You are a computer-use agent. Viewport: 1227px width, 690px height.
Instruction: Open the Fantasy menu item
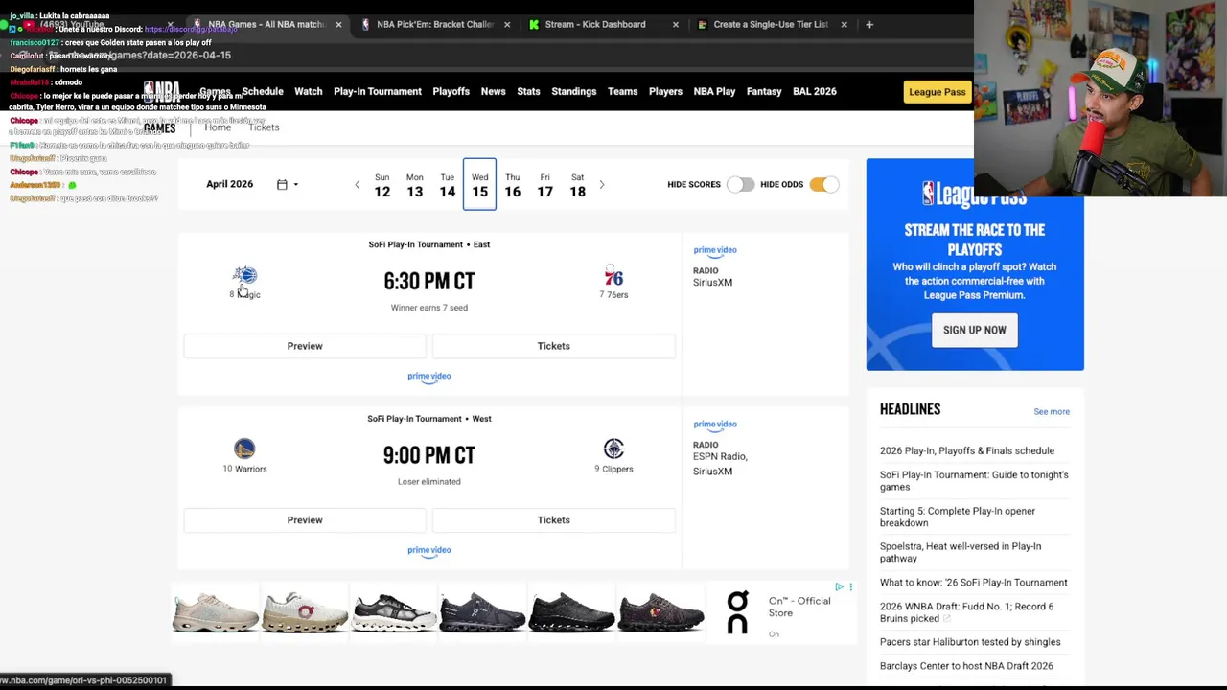click(x=764, y=91)
